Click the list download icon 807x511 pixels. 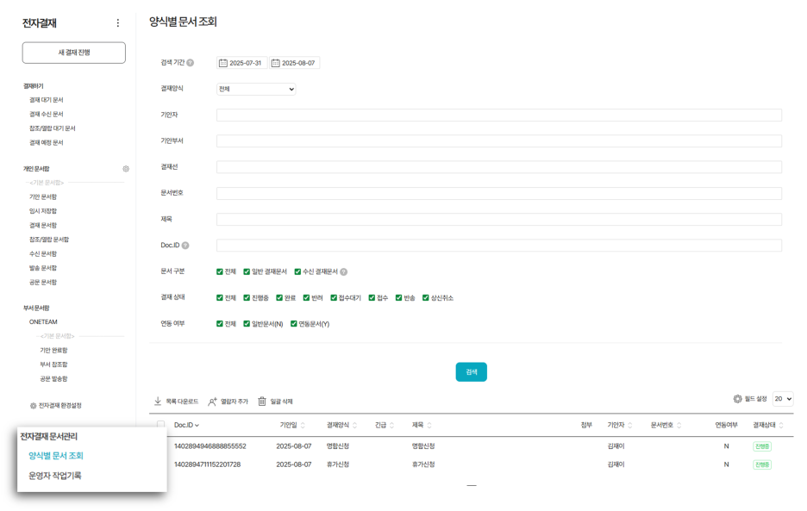pyautogui.click(x=157, y=402)
